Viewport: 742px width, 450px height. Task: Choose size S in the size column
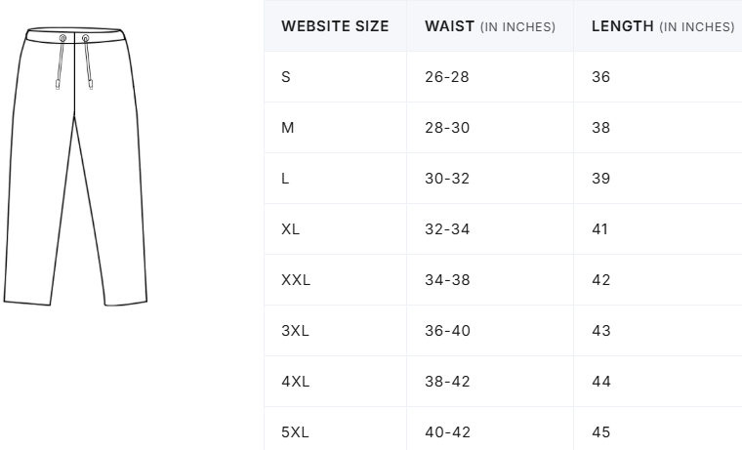point(286,77)
